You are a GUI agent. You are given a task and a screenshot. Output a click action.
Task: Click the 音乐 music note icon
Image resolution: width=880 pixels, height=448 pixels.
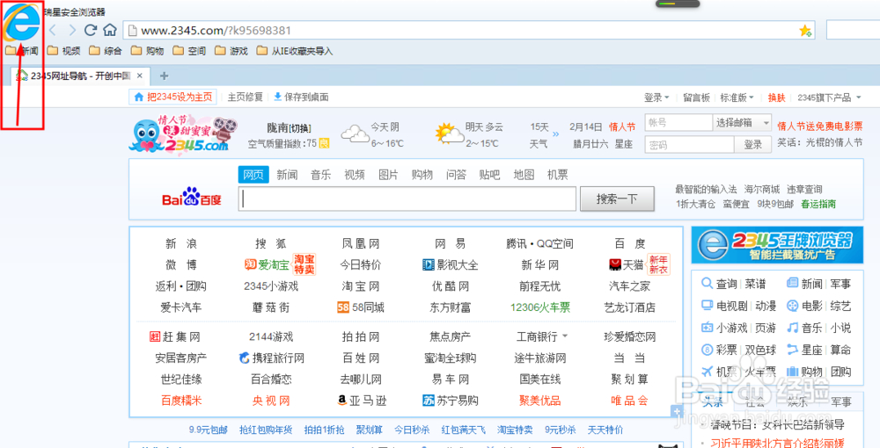[x=792, y=328]
